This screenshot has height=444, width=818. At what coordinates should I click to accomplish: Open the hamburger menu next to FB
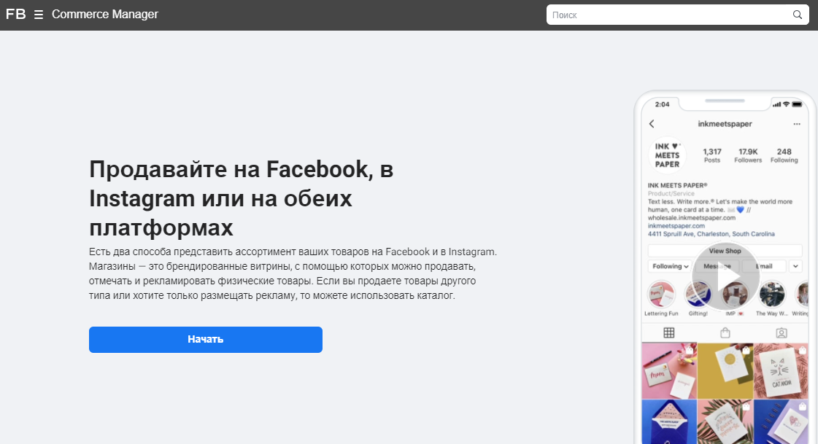click(x=39, y=15)
